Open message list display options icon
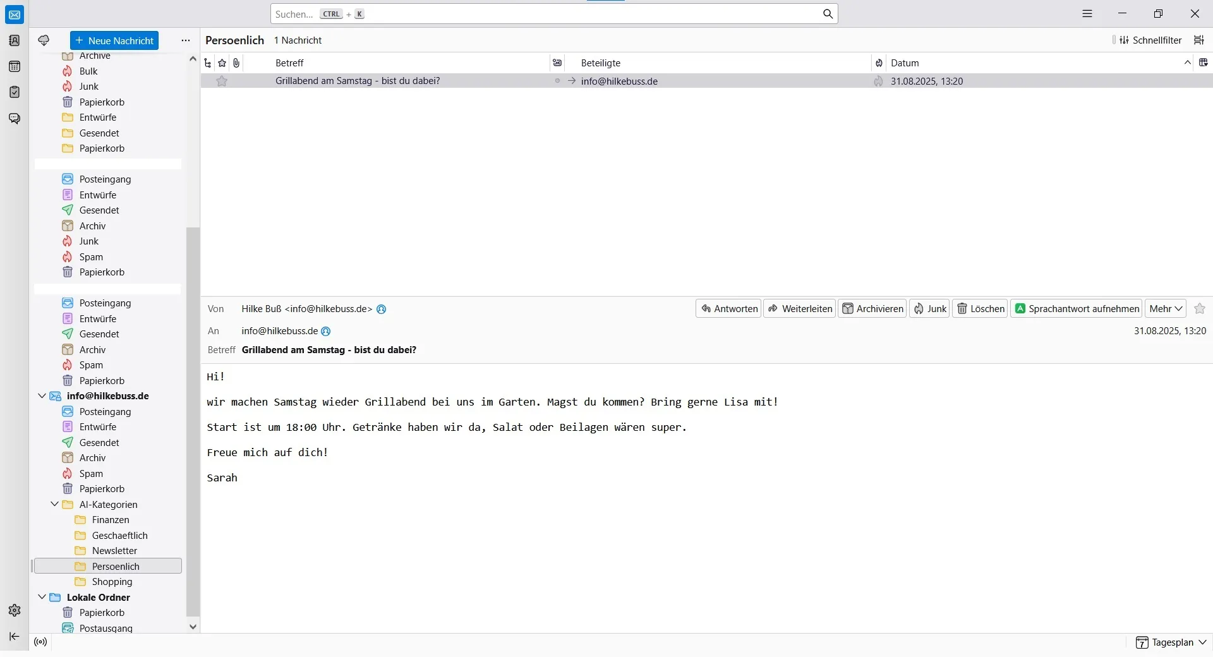Screen dimensions: 1213x657 pos(1198,40)
